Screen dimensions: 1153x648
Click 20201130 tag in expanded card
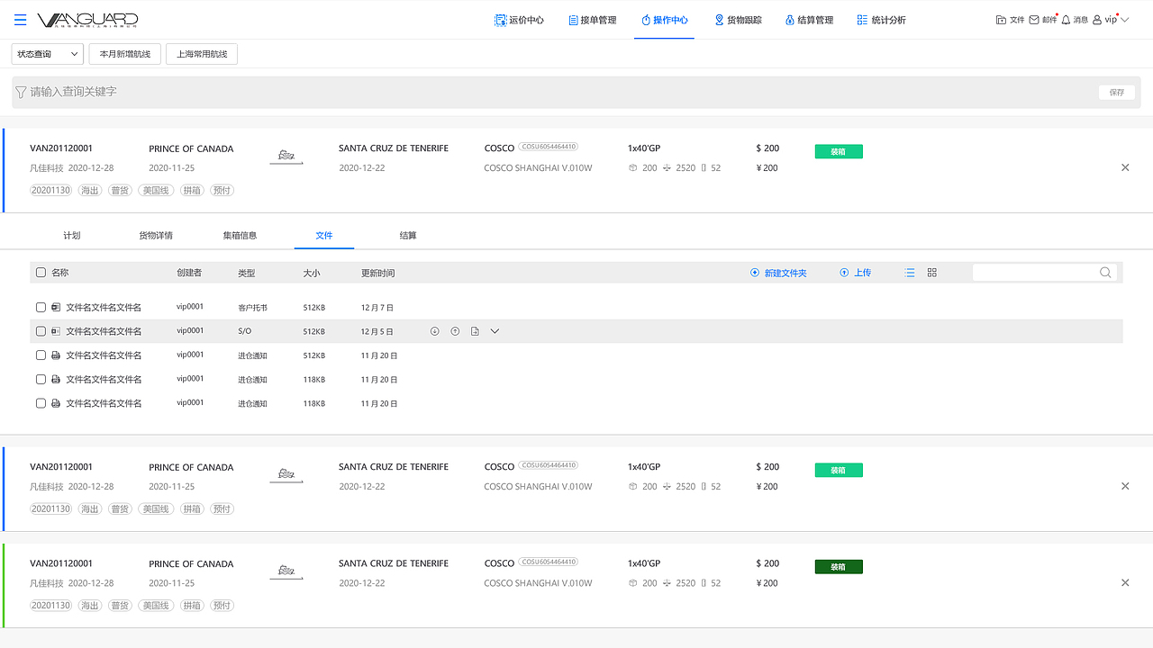click(51, 190)
